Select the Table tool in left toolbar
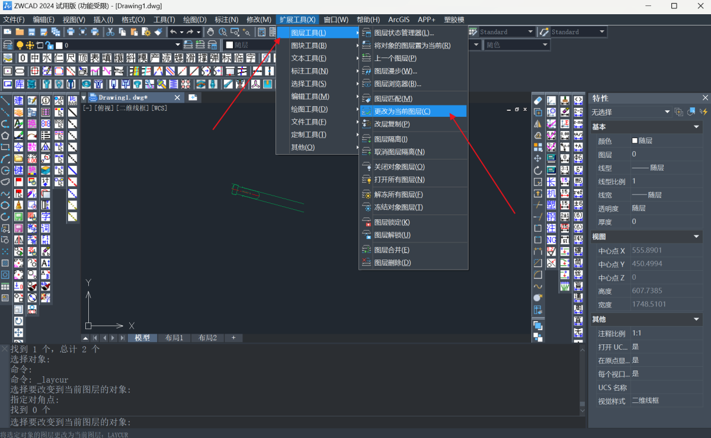This screenshot has height=438, width=711. click(5, 287)
